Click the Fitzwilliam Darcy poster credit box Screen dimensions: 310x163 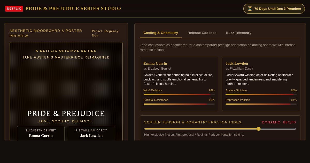pos(91,134)
